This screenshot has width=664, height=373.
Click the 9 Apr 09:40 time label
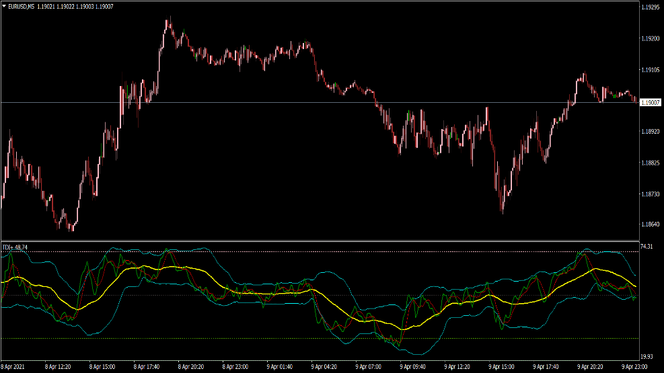[x=413, y=367]
